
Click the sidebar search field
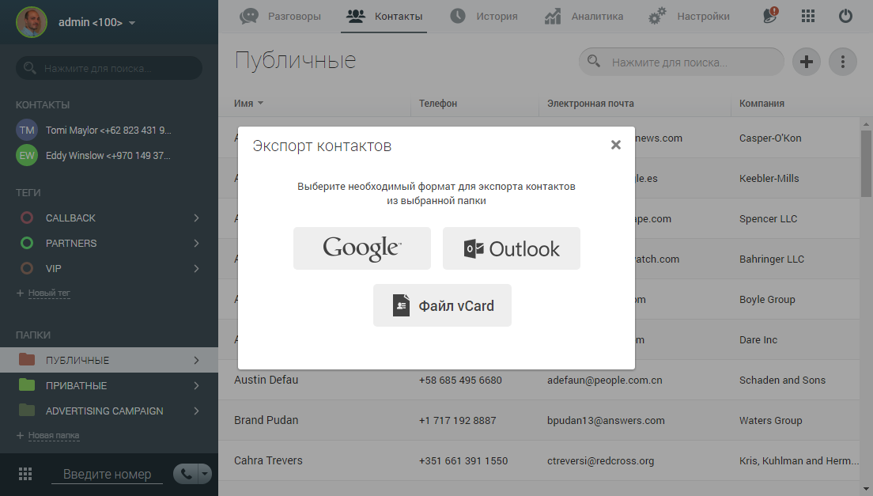(x=109, y=68)
